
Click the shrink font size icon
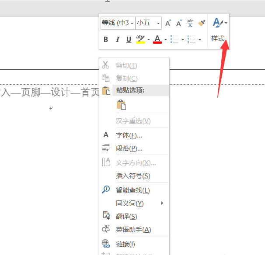pyautogui.click(x=179, y=23)
